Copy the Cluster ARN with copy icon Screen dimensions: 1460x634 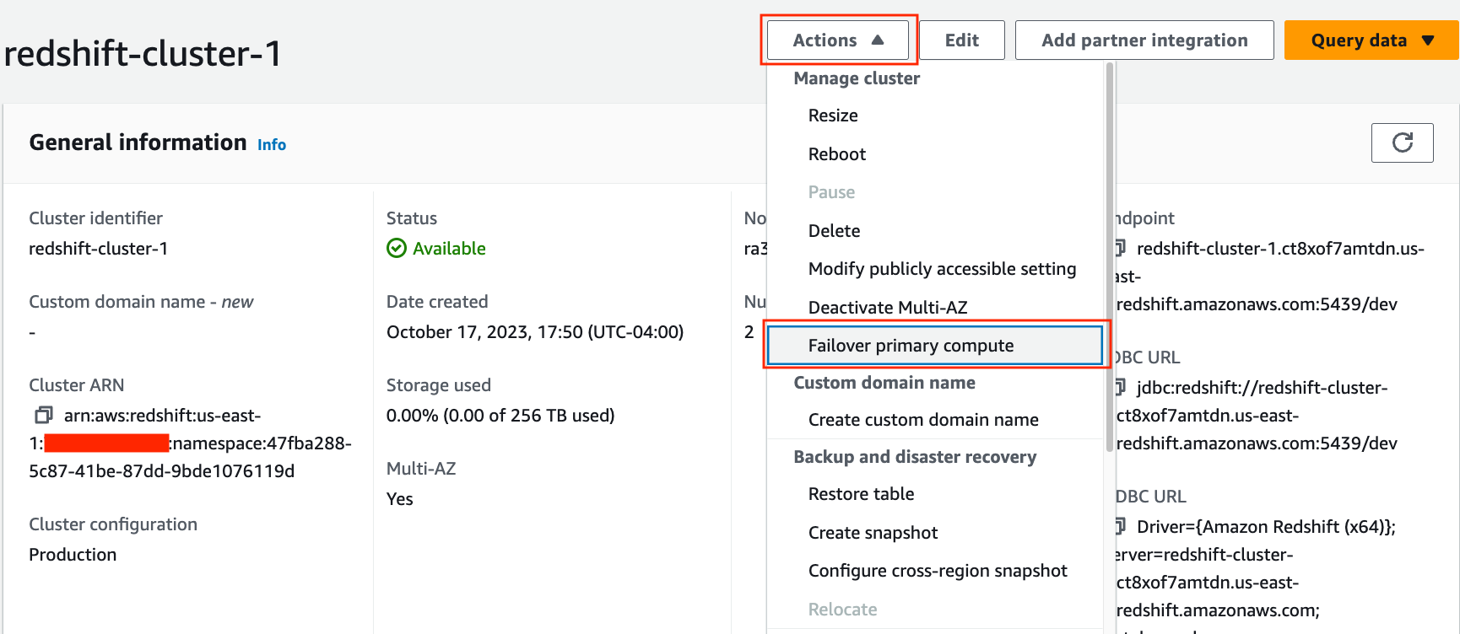43,415
